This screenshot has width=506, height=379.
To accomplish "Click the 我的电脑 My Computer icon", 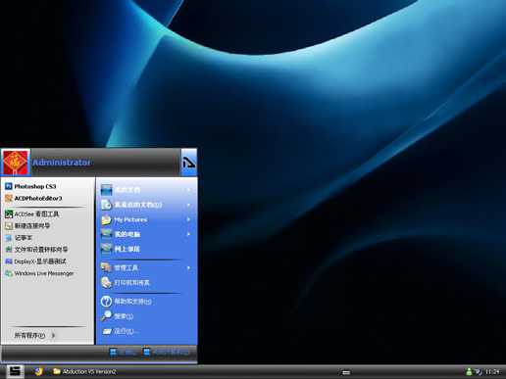I will 106,234.
